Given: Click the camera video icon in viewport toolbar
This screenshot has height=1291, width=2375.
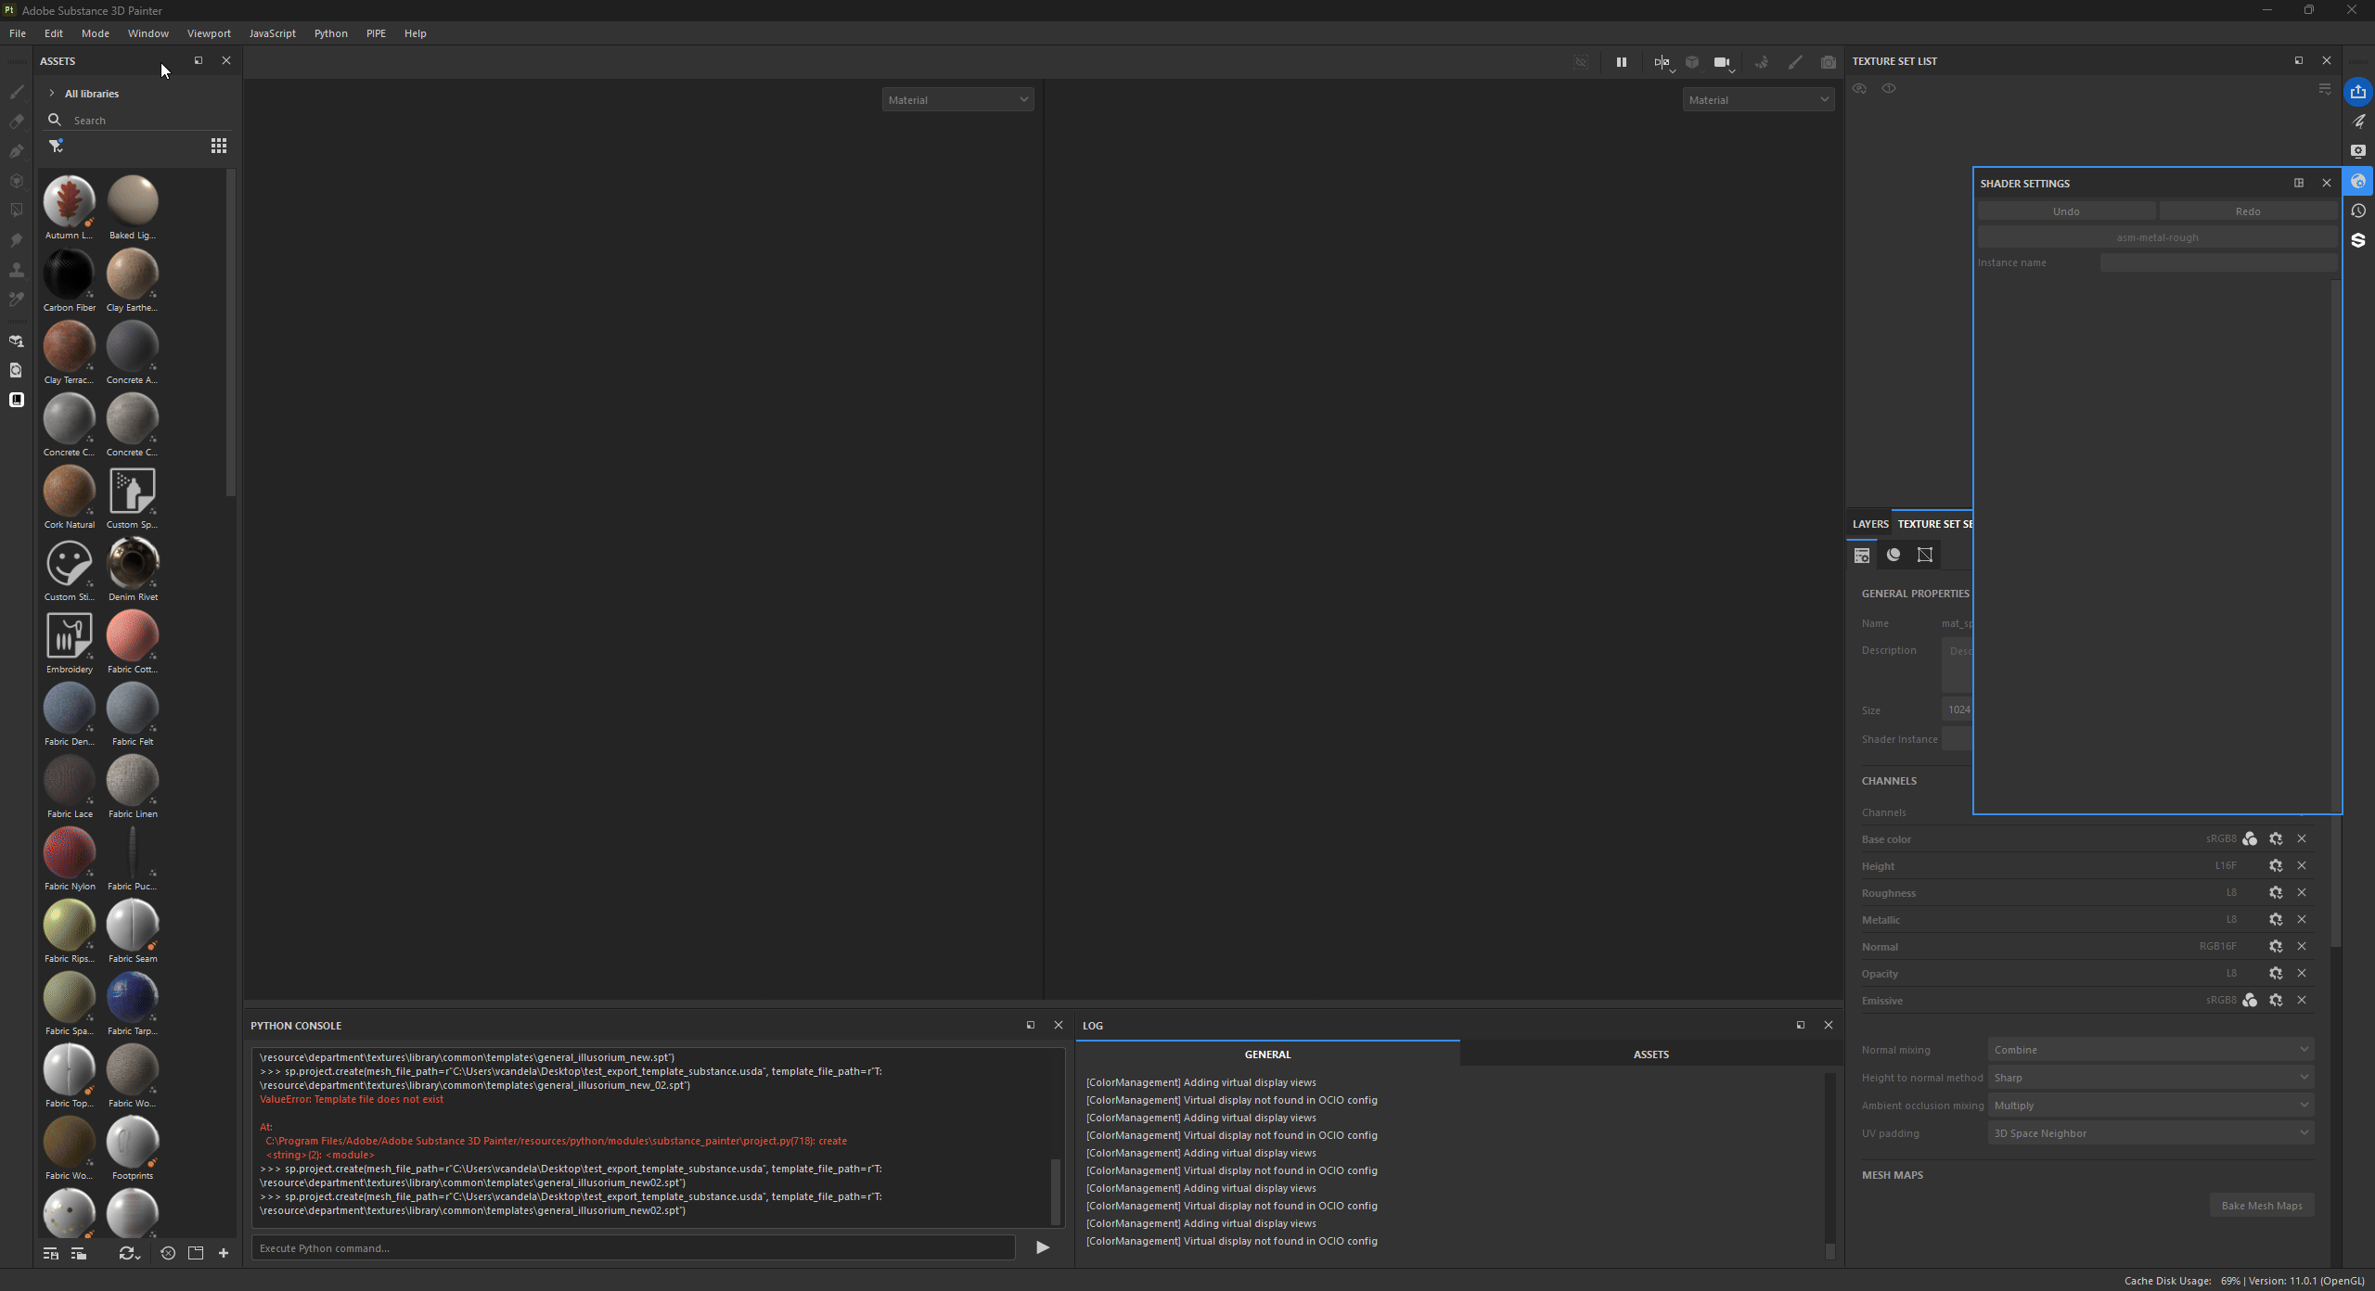Looking at the screenshot, I should tap(1722, 62).
